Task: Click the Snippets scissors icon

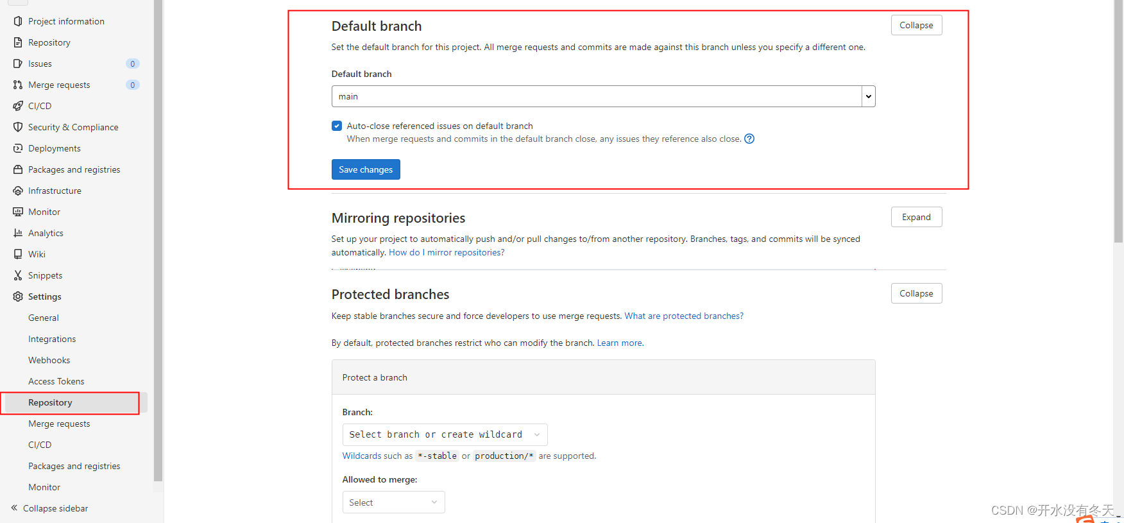Action: tap(18, 275)
